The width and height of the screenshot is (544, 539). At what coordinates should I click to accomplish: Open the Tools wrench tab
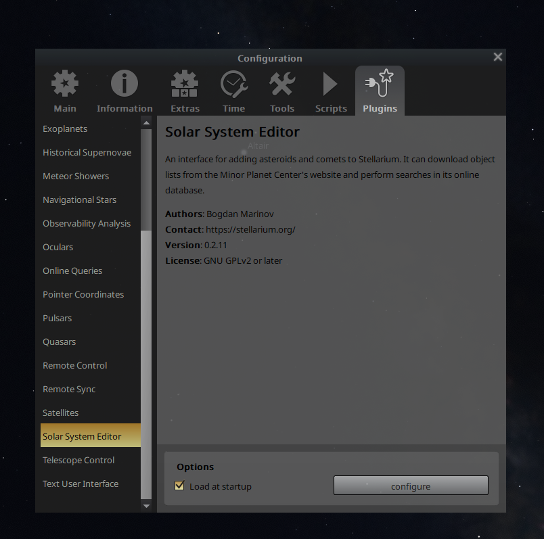[282, 91]
